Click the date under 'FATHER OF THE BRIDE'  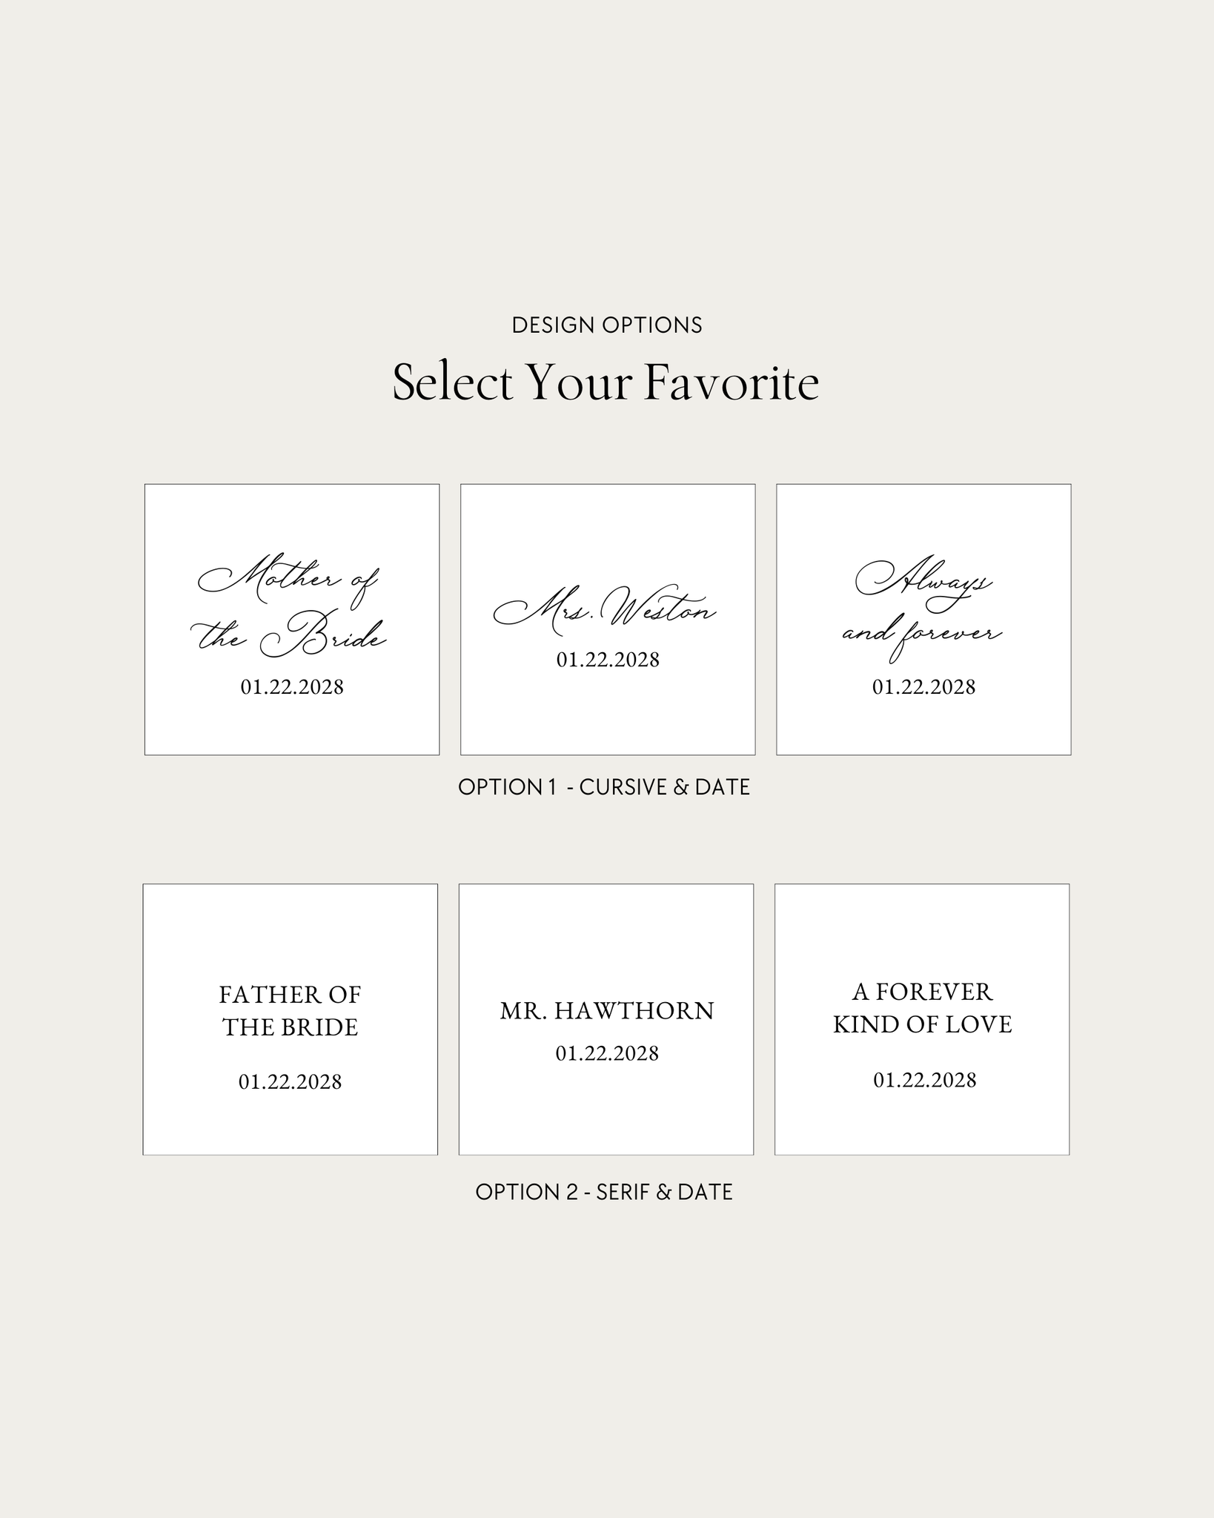(x=290, y=1082)
